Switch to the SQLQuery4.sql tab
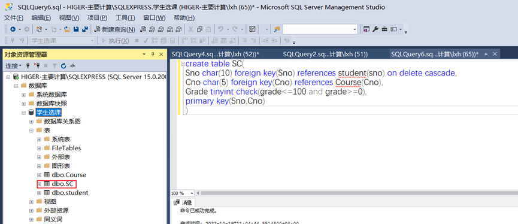Screen dimensions: 518x224 tap(216, 54)
